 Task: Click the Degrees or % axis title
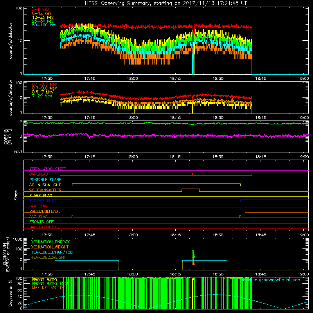[x=10, y=293]
